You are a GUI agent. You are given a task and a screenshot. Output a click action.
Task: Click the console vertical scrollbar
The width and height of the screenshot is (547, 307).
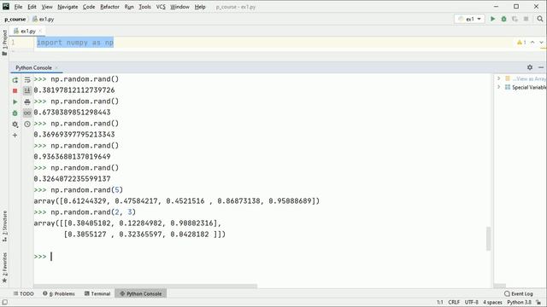click(x=488, y=239)
